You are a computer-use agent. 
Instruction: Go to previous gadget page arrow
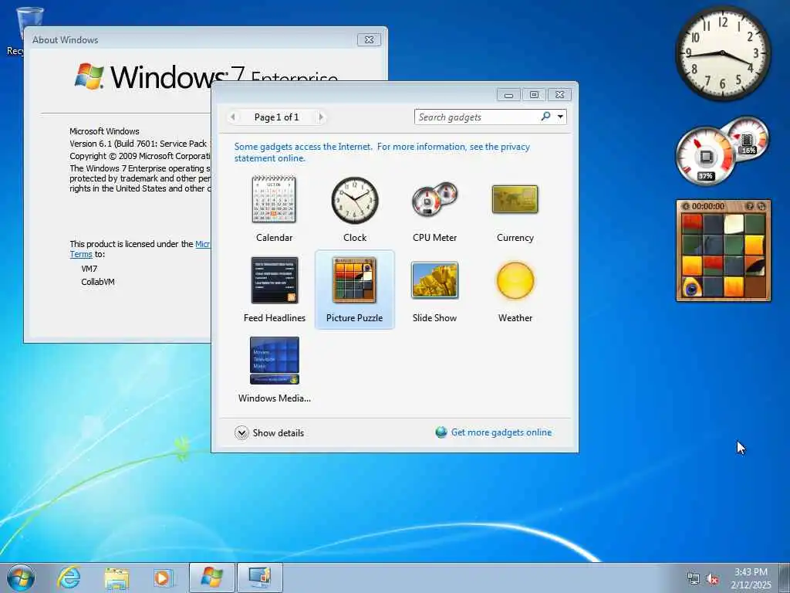[233, 117]
